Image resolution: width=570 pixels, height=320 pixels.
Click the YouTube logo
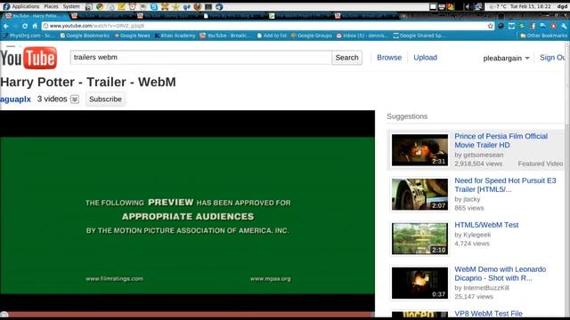pyautogui.click(x=28, y=58)
